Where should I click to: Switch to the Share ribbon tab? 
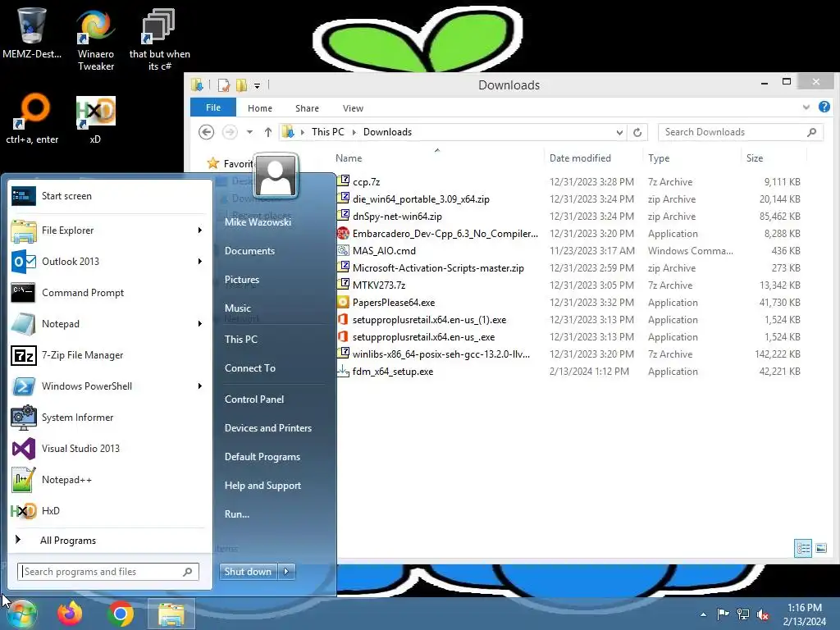tap(307, 108)
